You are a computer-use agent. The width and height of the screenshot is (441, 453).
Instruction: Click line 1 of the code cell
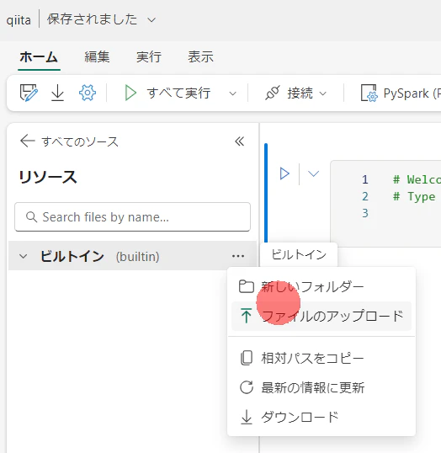416,179
